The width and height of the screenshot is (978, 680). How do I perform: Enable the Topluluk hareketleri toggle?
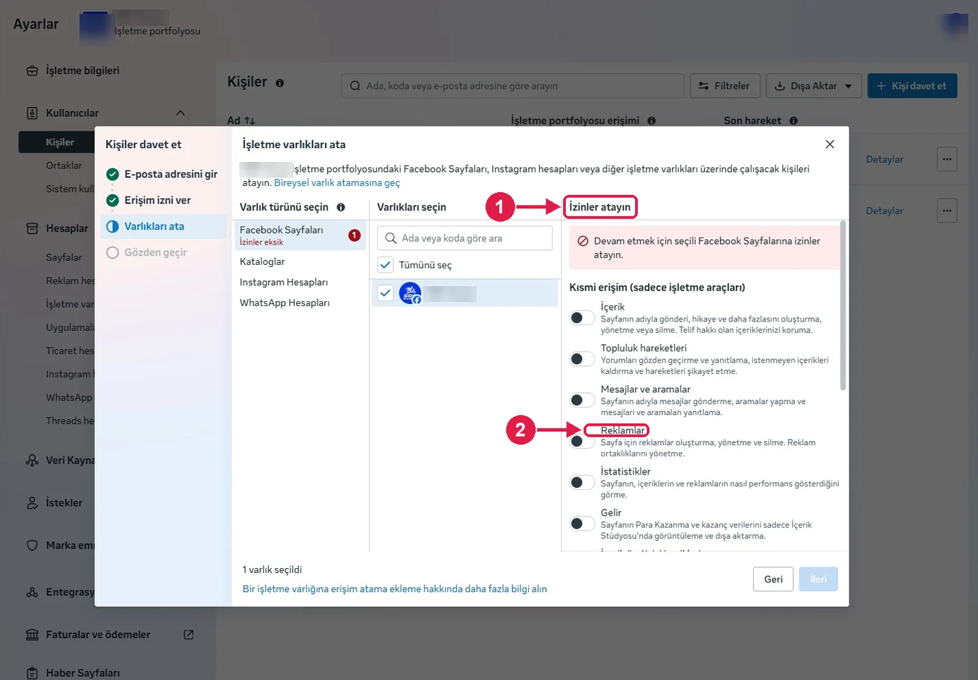pos(582,359)
